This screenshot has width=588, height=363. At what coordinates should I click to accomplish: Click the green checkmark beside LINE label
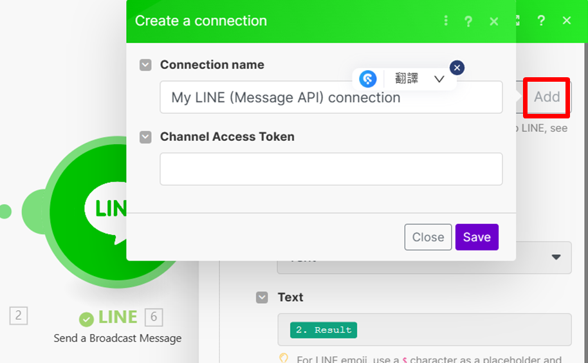pos(86,319)
